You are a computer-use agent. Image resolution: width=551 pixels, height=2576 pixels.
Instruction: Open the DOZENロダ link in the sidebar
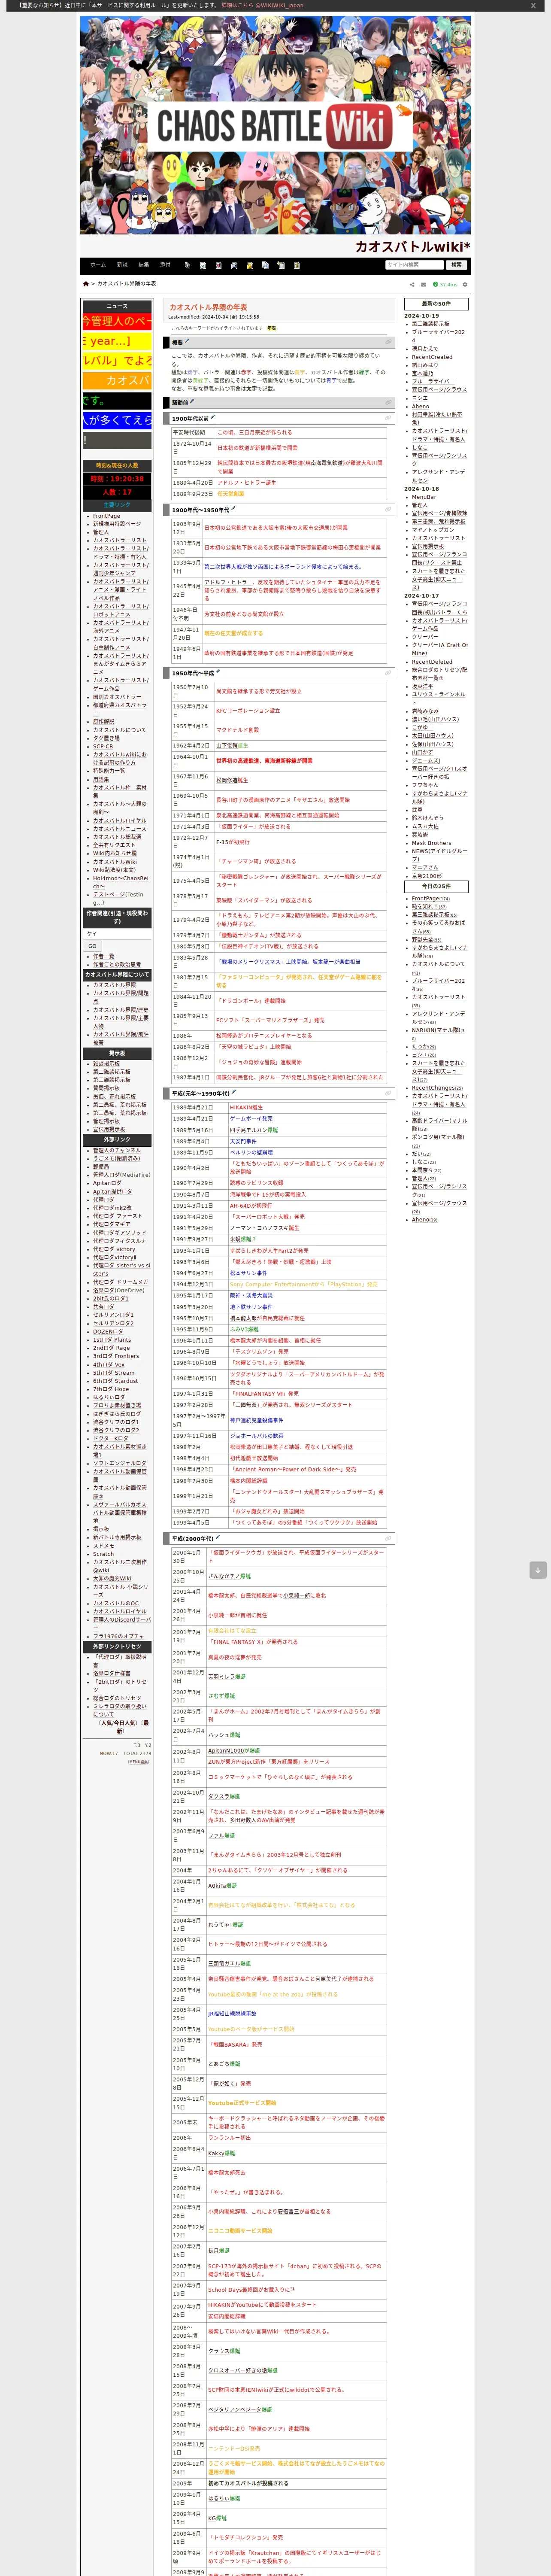point(108,1331)
